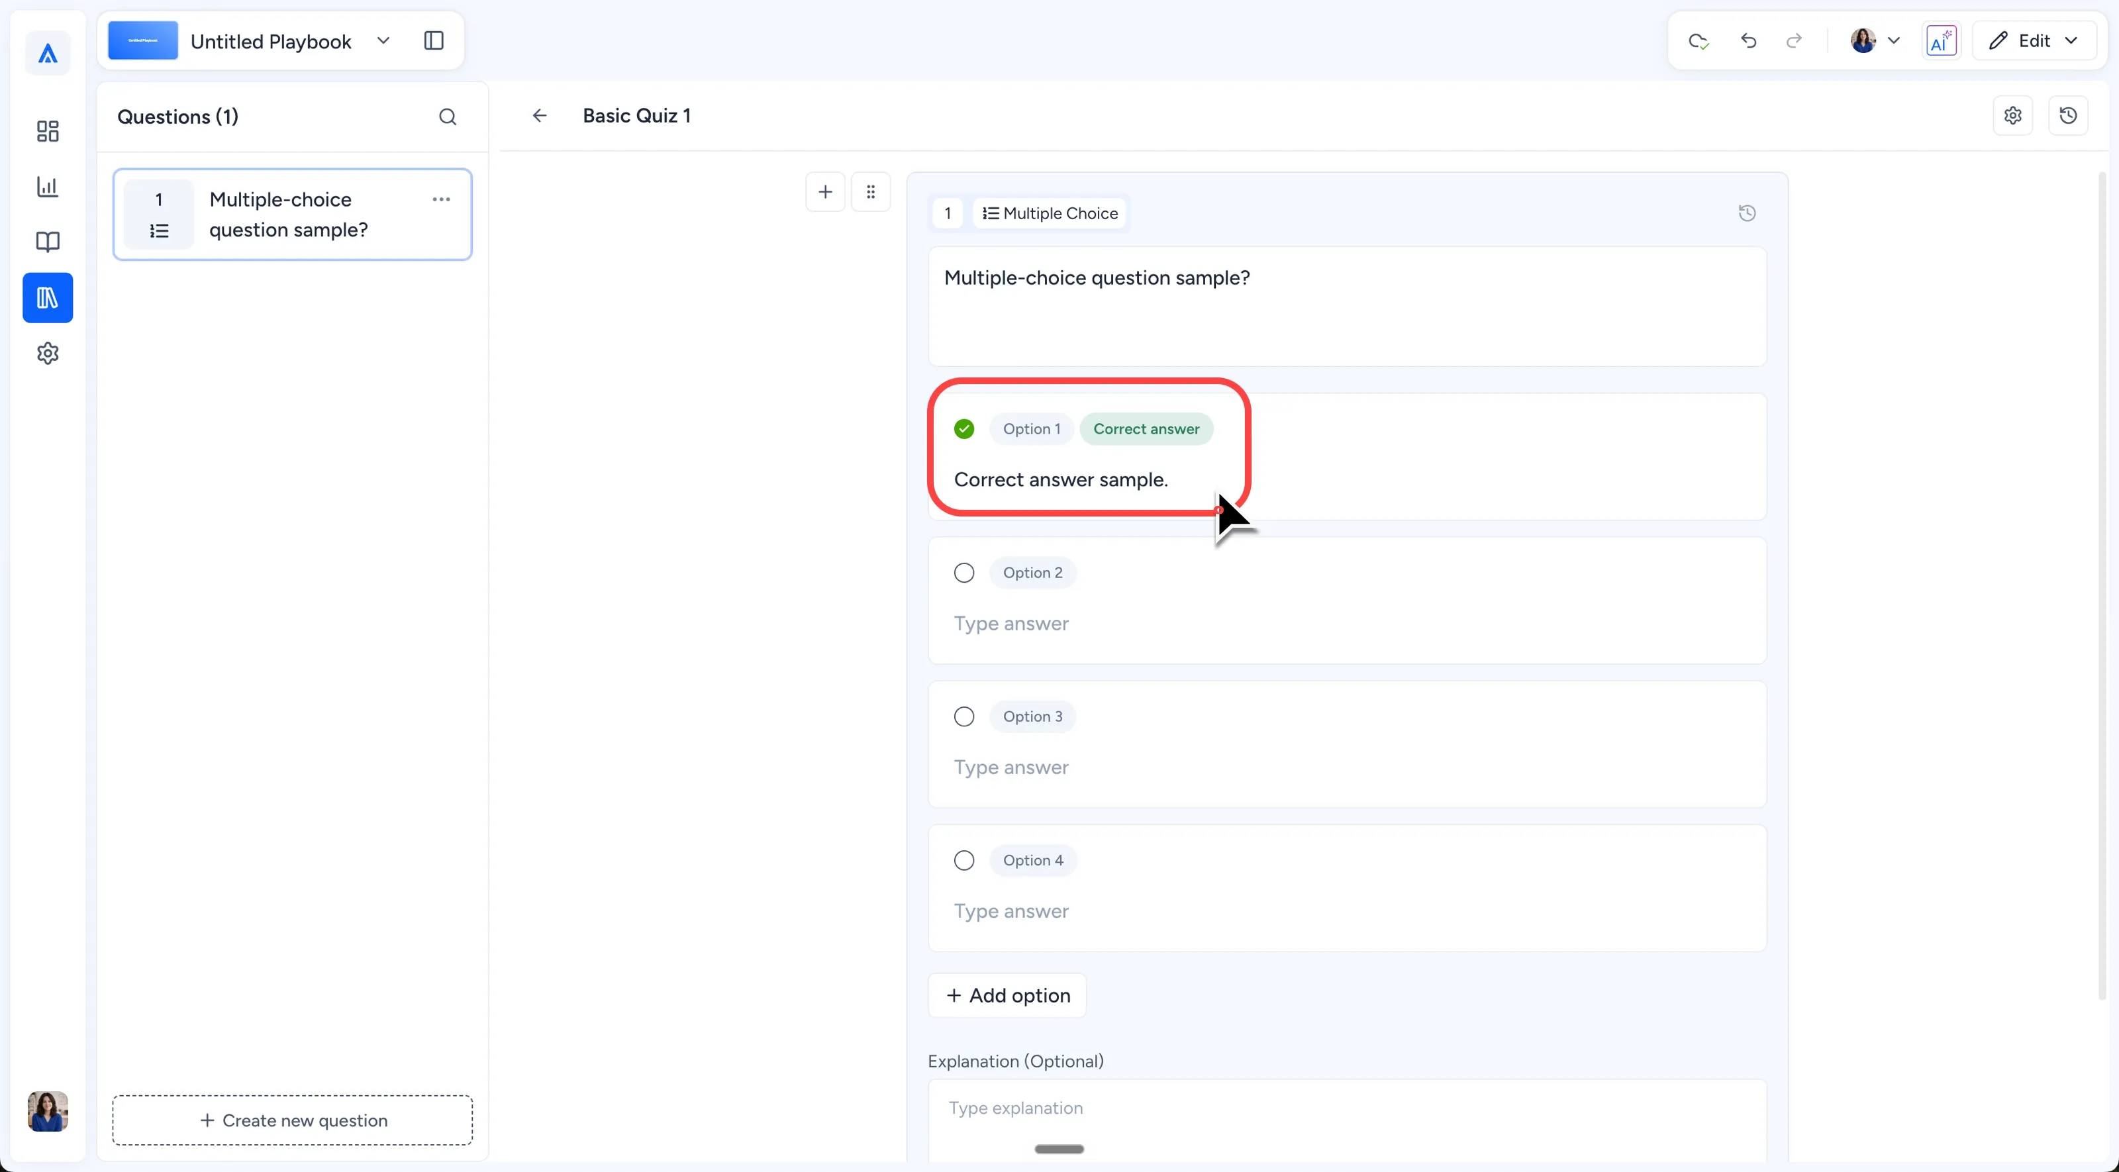Select the highlighted library books icon
Viewport: 2119px width, 1172px height.
tap(48, 298)
